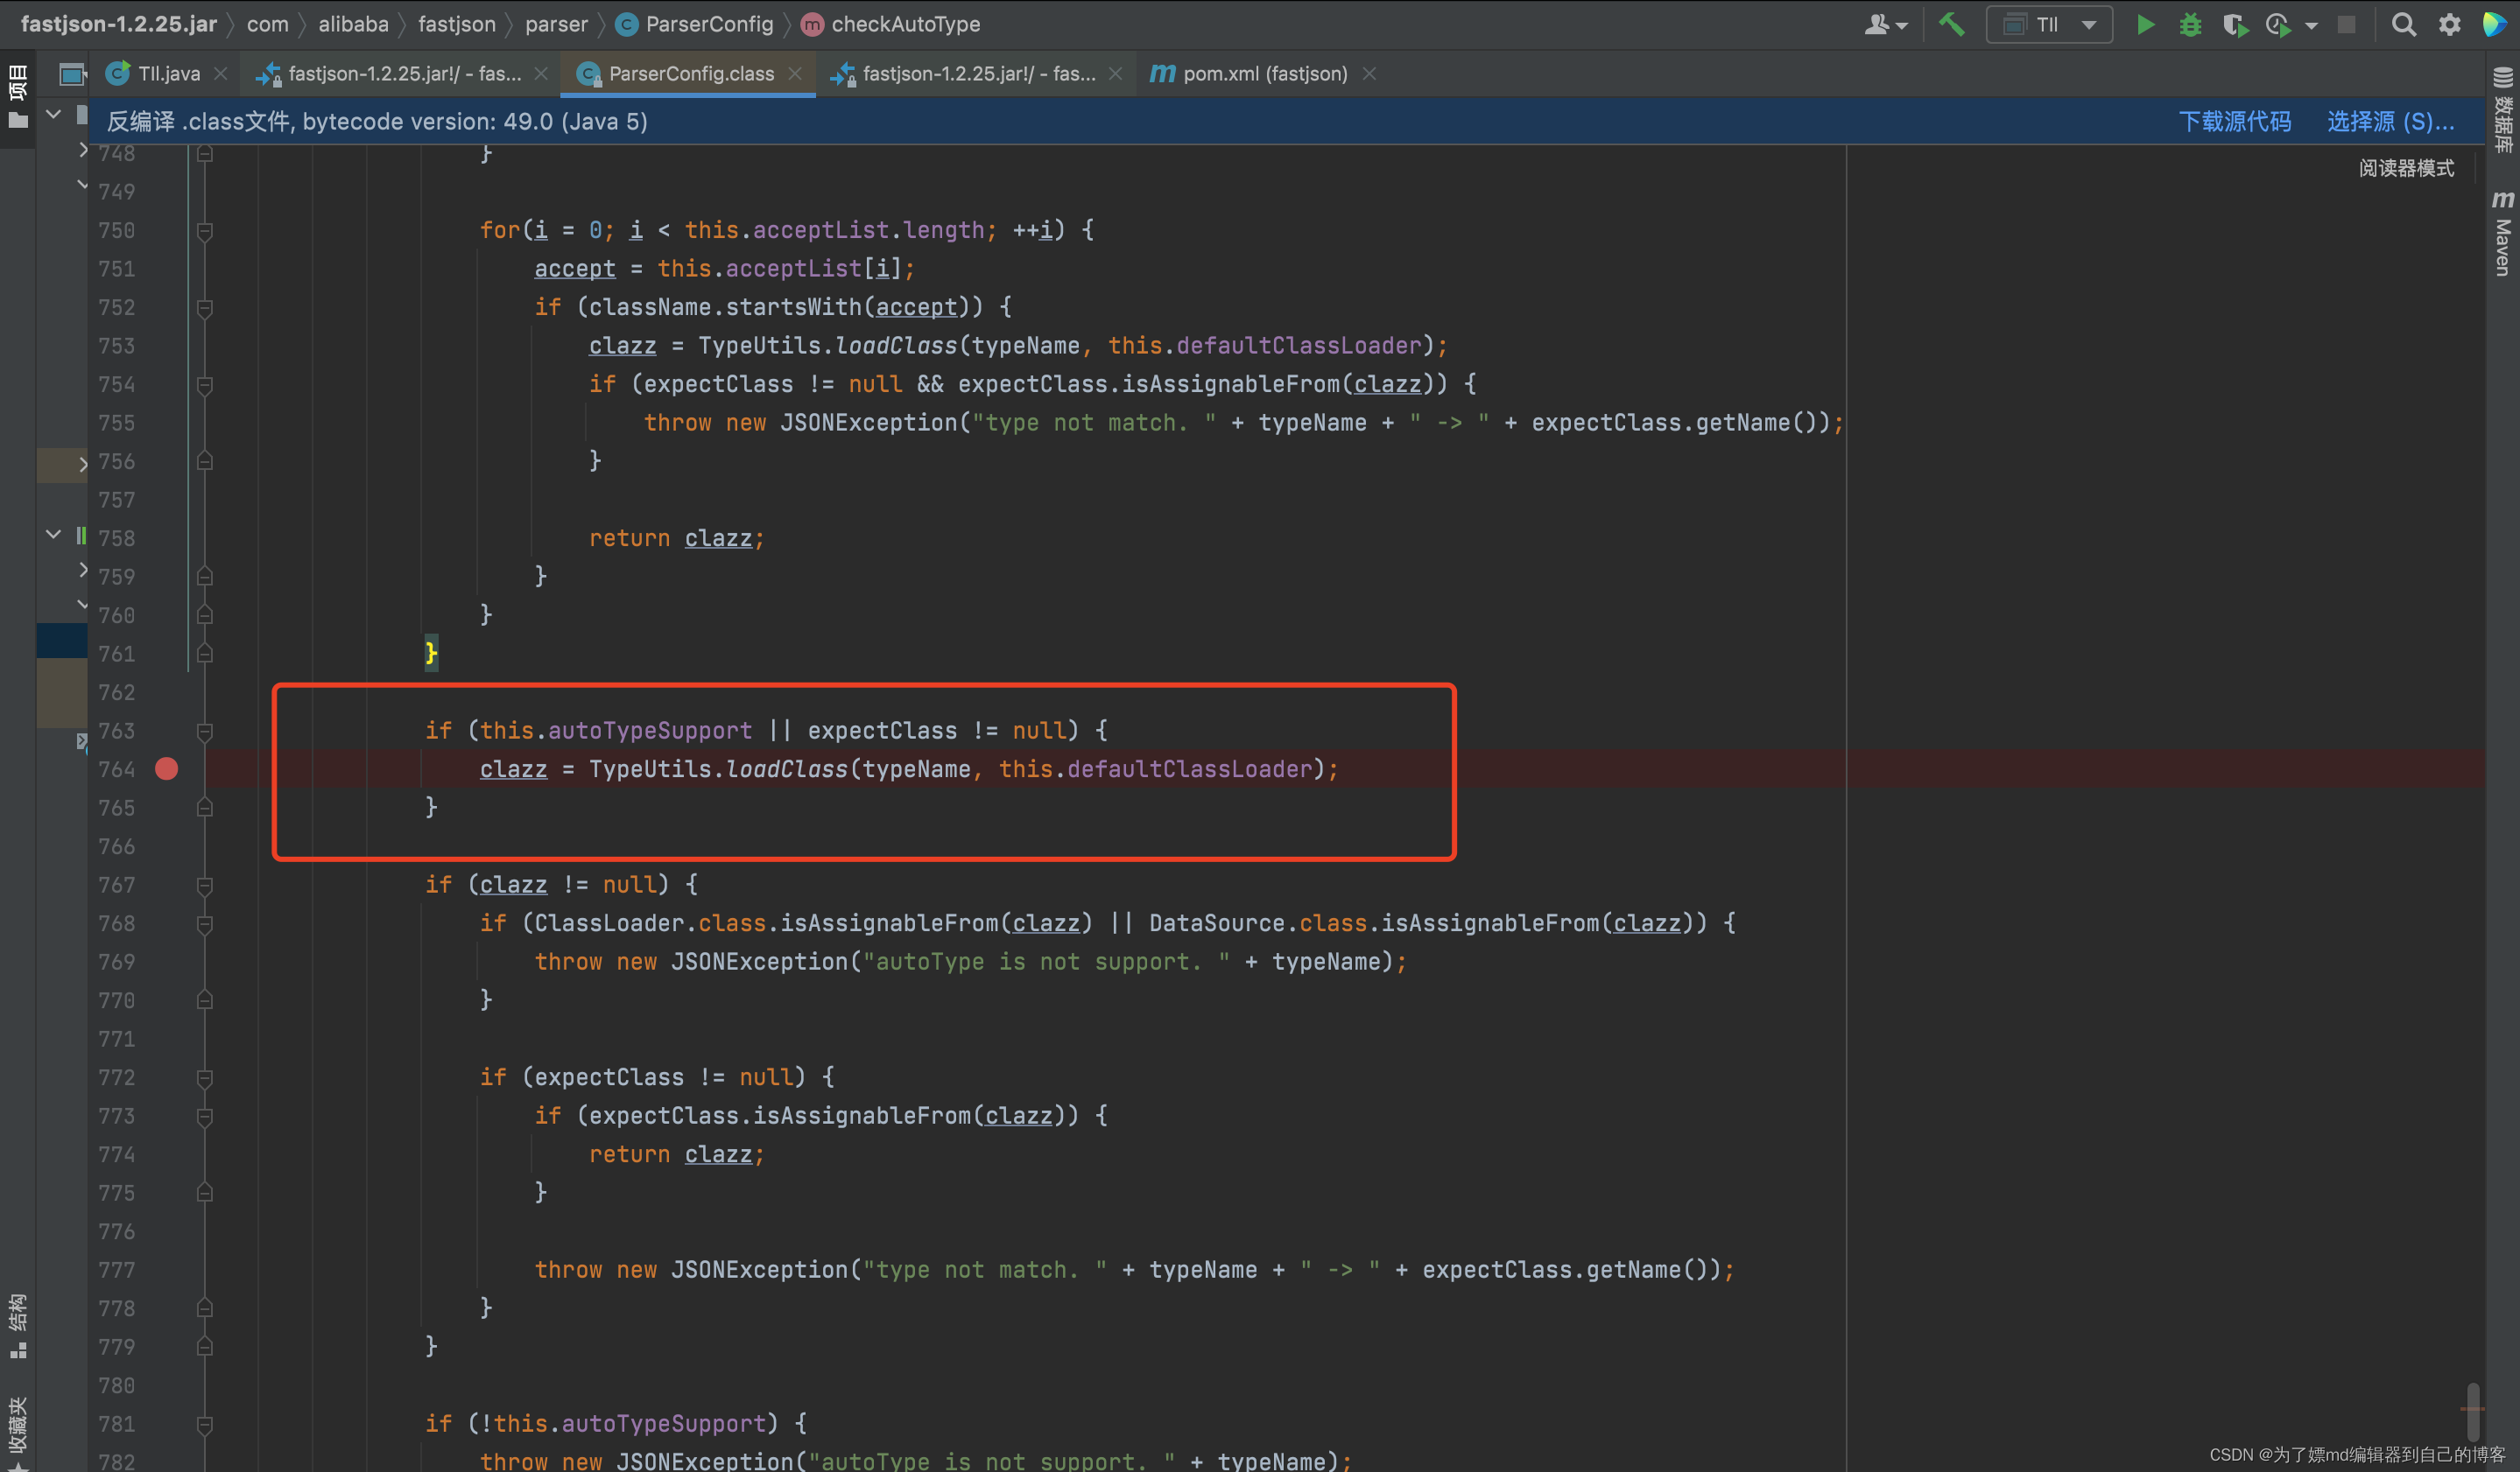Open Search Everywhere magnifier icon
This screenshot has height=1472, width=2520.
[x=2403, y=24]
